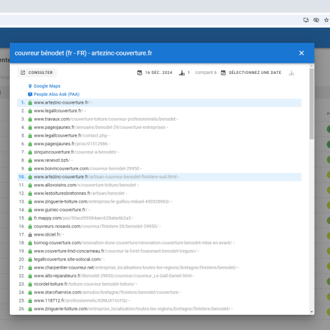Viewport: 330px width, 330px height.
Task: Click the dialog scrollbar thumb
Action: 312,104
